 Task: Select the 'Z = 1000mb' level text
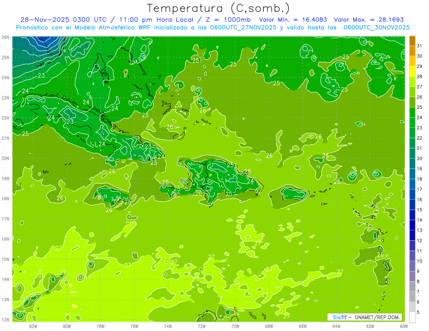coord(228,20)
